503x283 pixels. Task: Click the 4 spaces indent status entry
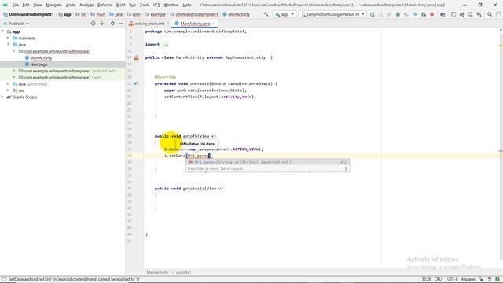[x=468, y=279]
